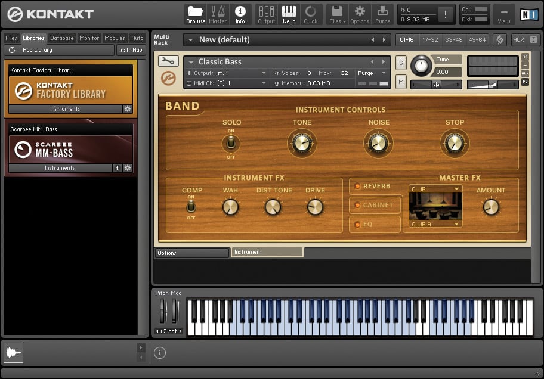Mute the Classic Bass instrument
Viewport: 544px width, 379px height.
click(x=401, y=82)
